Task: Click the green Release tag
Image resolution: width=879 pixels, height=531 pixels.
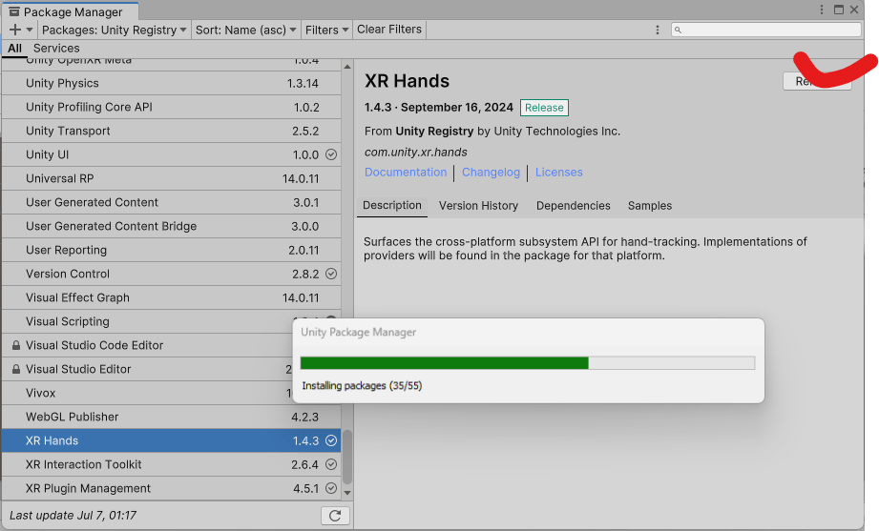Action: click(544, 108)
